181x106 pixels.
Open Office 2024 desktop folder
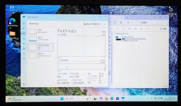(x=12, y=35)
